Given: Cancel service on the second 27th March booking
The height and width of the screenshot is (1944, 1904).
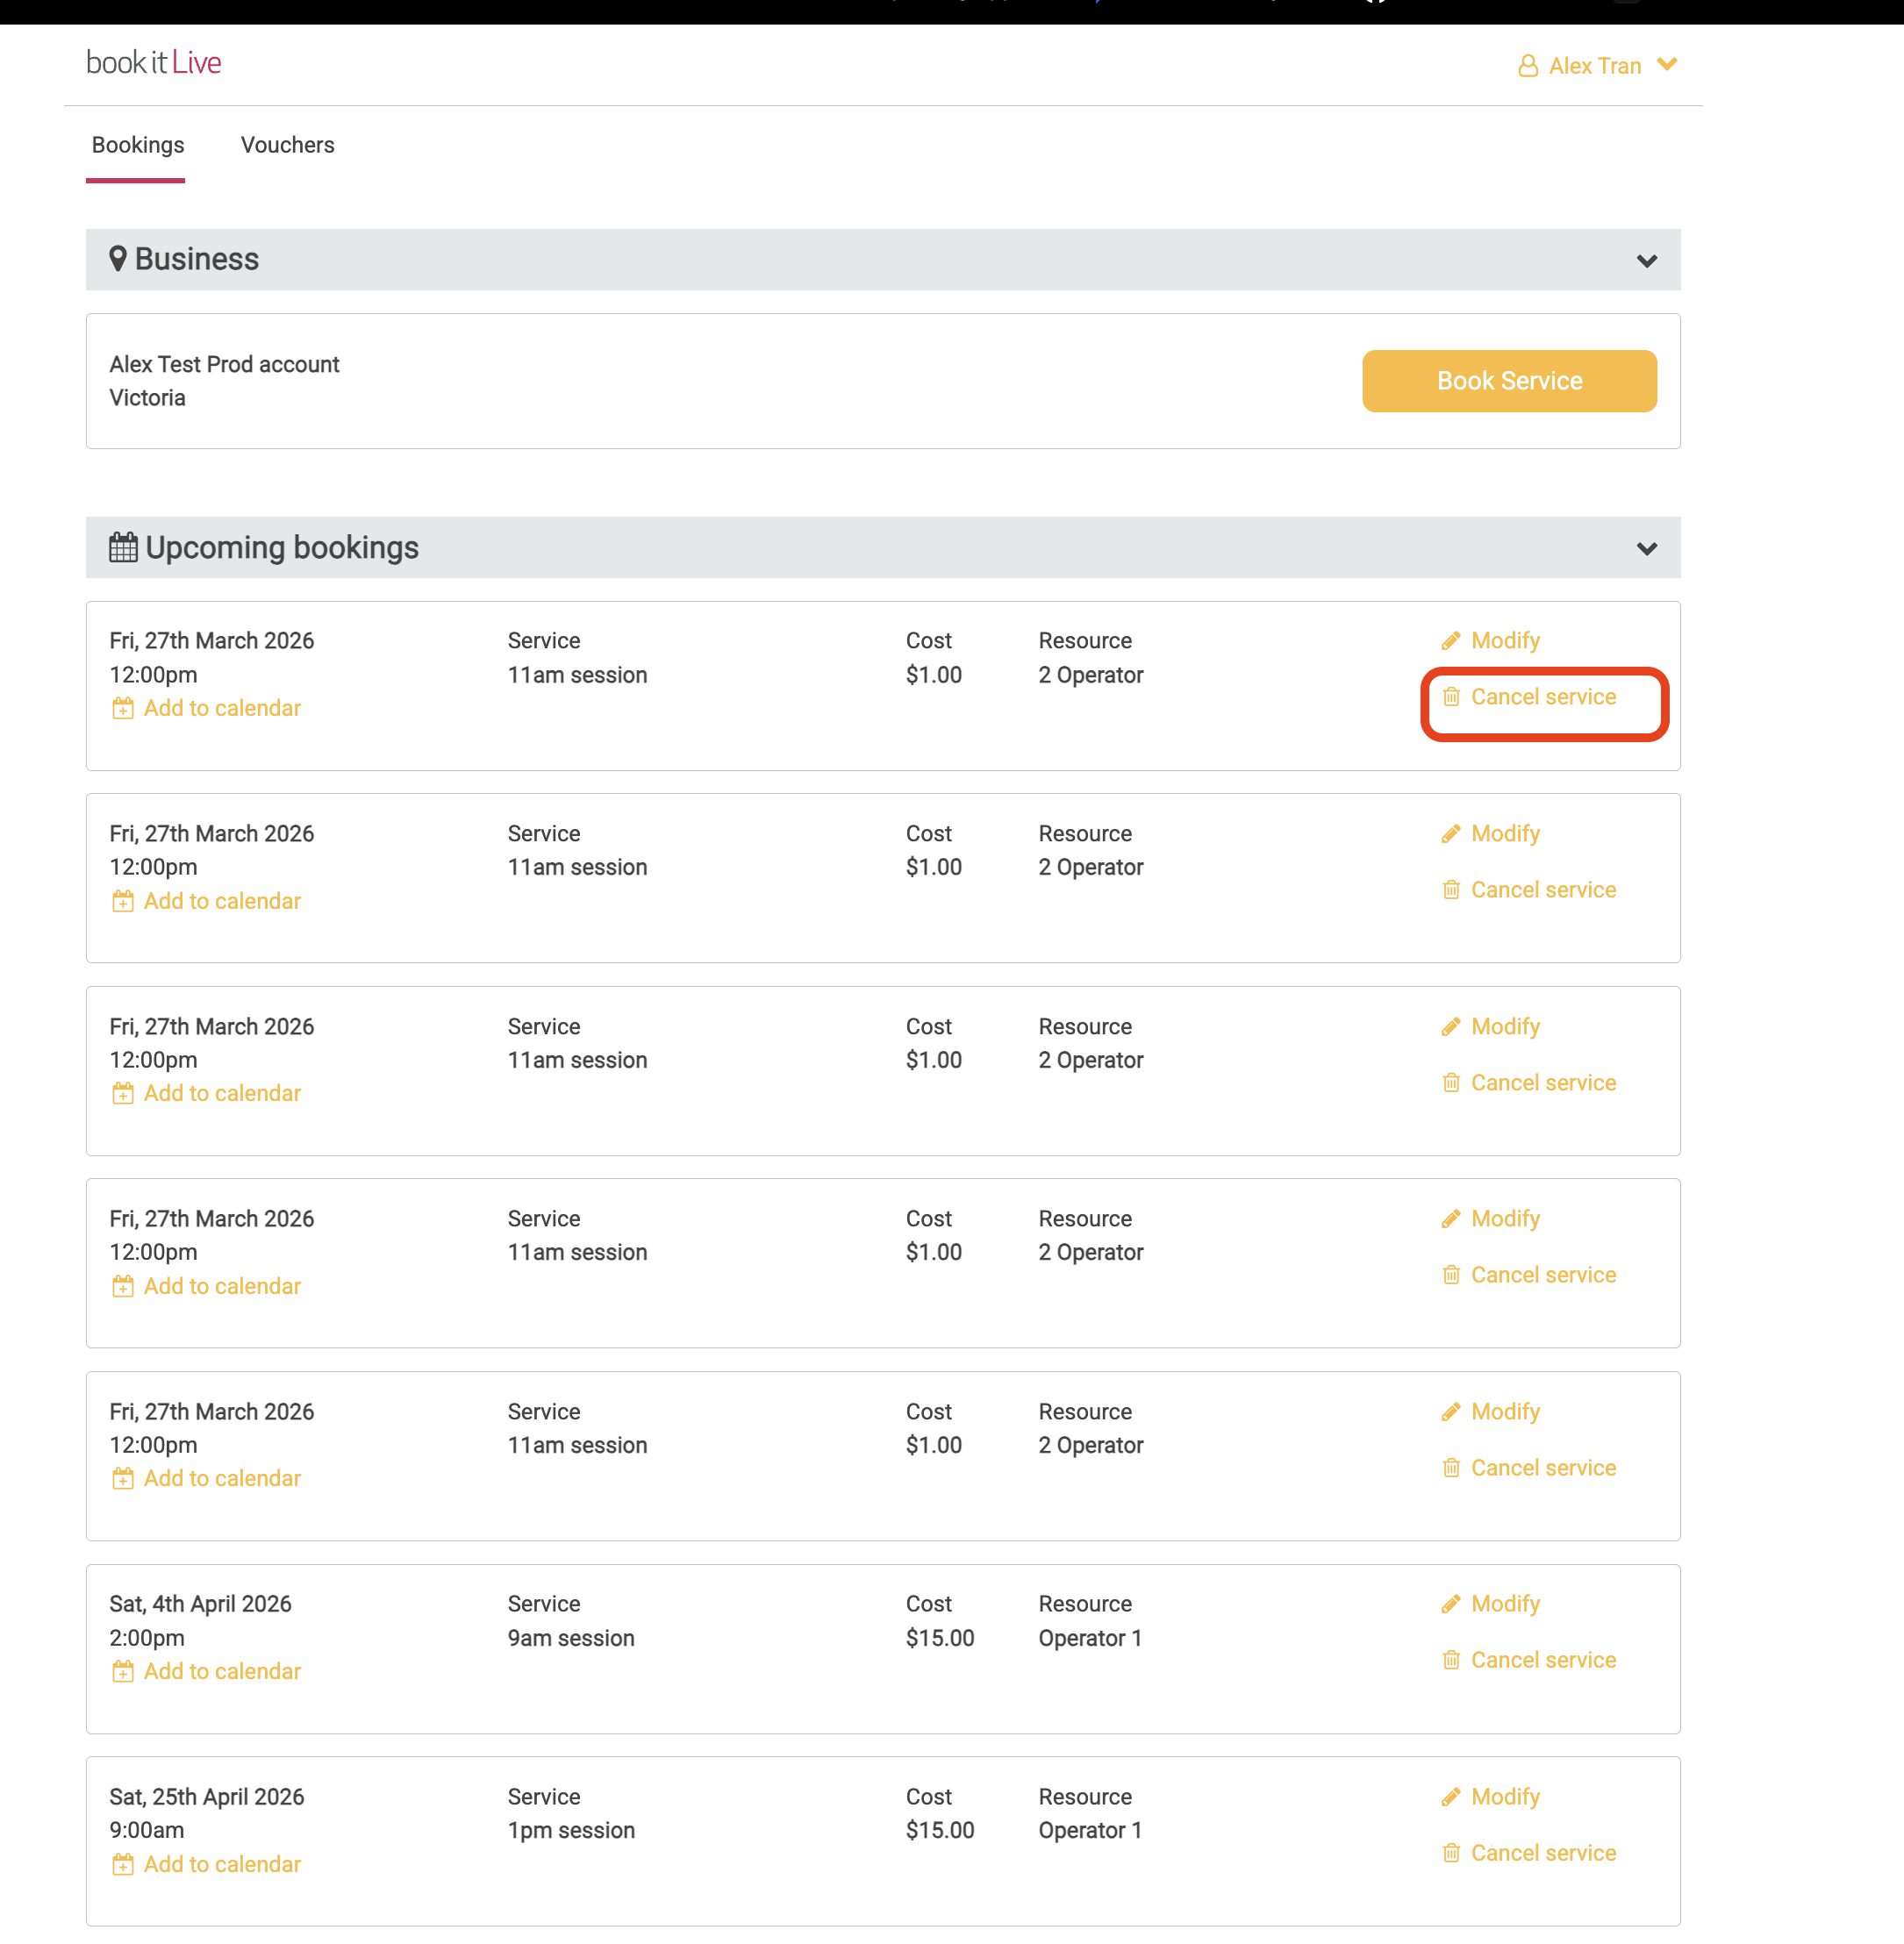Looking at the screenshot, I should (x=1542, y=890).
